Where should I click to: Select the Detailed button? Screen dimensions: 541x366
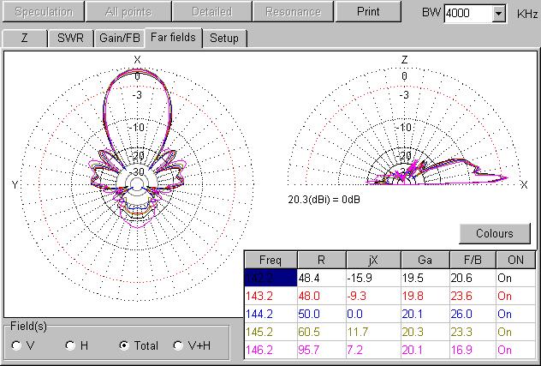[213, 12]
